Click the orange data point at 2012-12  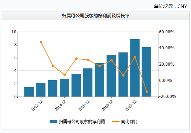click(x=41, y=42)
